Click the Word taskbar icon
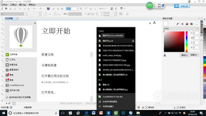 pos(93,113)
